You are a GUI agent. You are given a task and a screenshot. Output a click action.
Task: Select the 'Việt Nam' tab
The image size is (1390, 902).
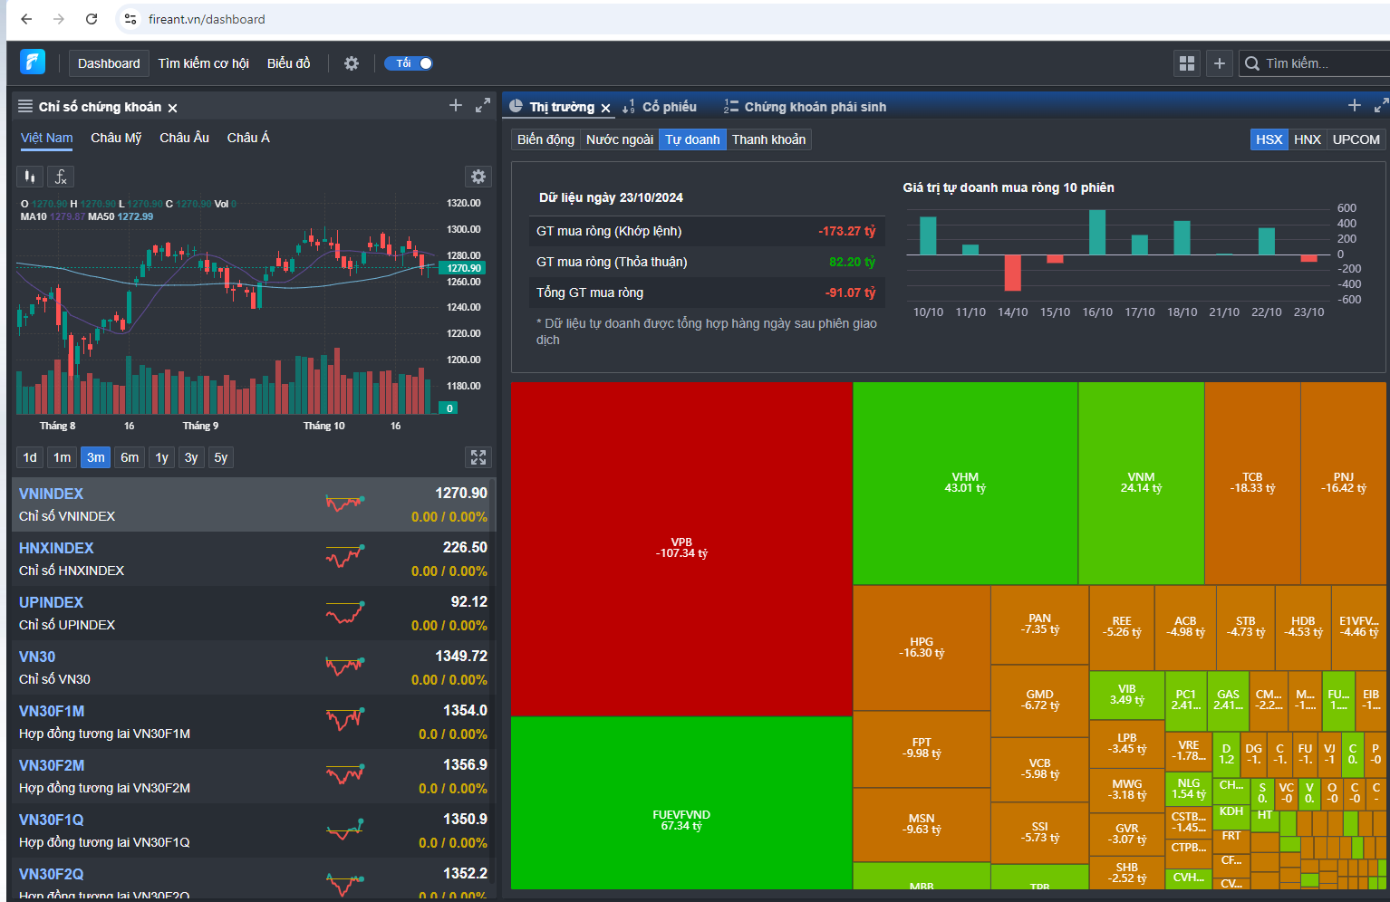(47, 138)
